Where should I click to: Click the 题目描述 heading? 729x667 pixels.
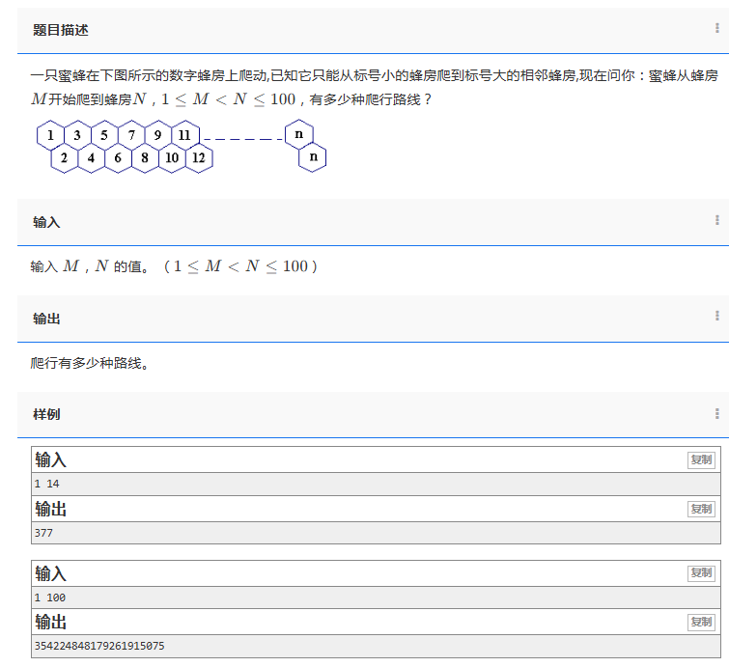click(61, 30)
